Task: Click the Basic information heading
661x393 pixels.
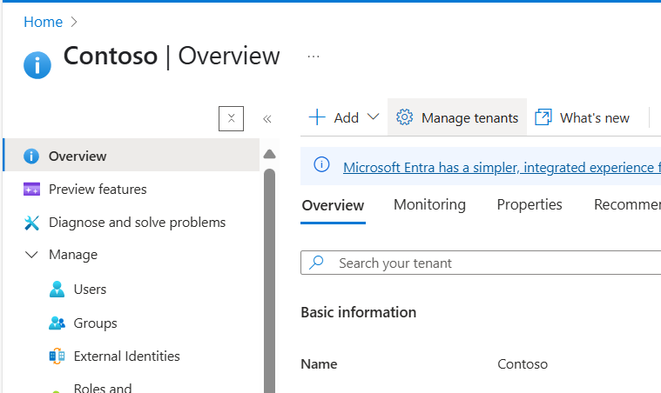Action: 358,312
